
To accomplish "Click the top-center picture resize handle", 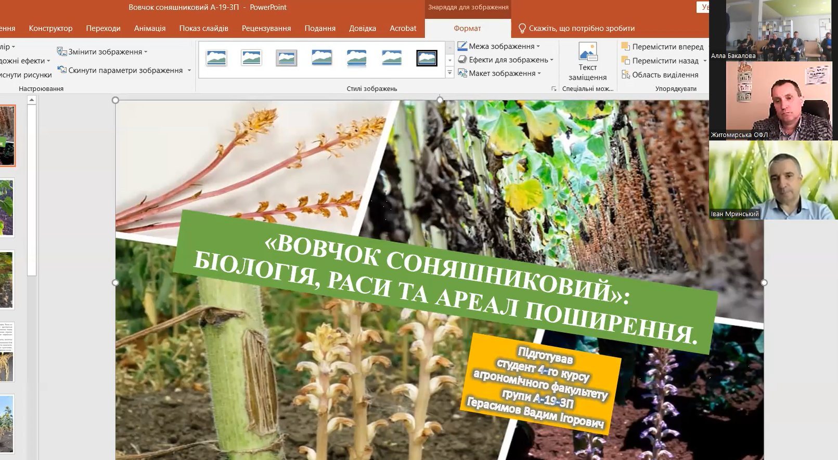I will [x=440, y=100].
